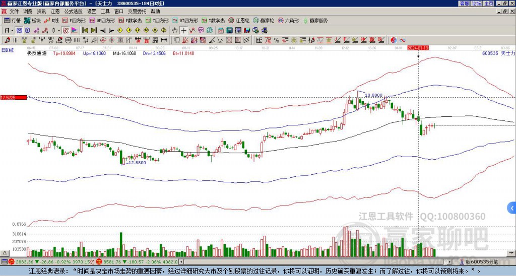This screenshot has width=516, height=276.
Task: Open the P四方形 tool
Action: click(x=75, y=20)
